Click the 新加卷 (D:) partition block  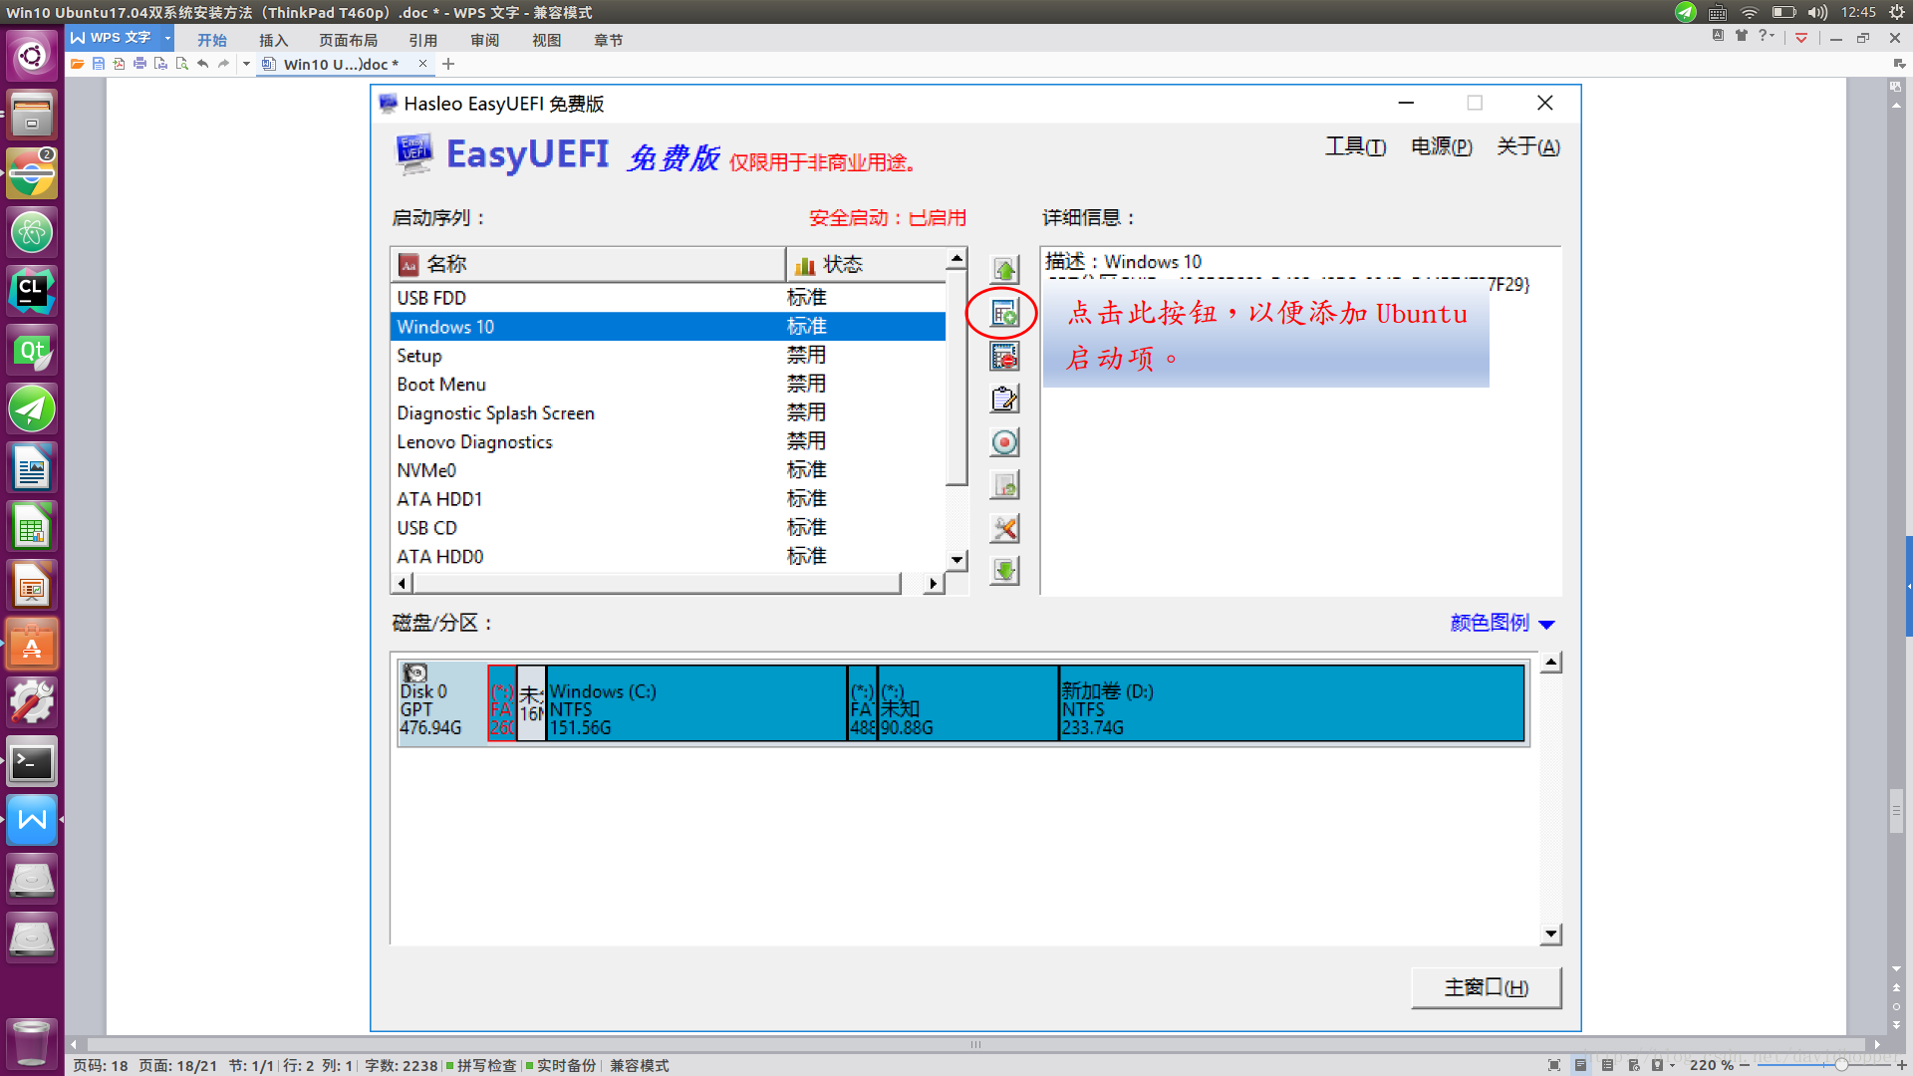click(1291, 703)
